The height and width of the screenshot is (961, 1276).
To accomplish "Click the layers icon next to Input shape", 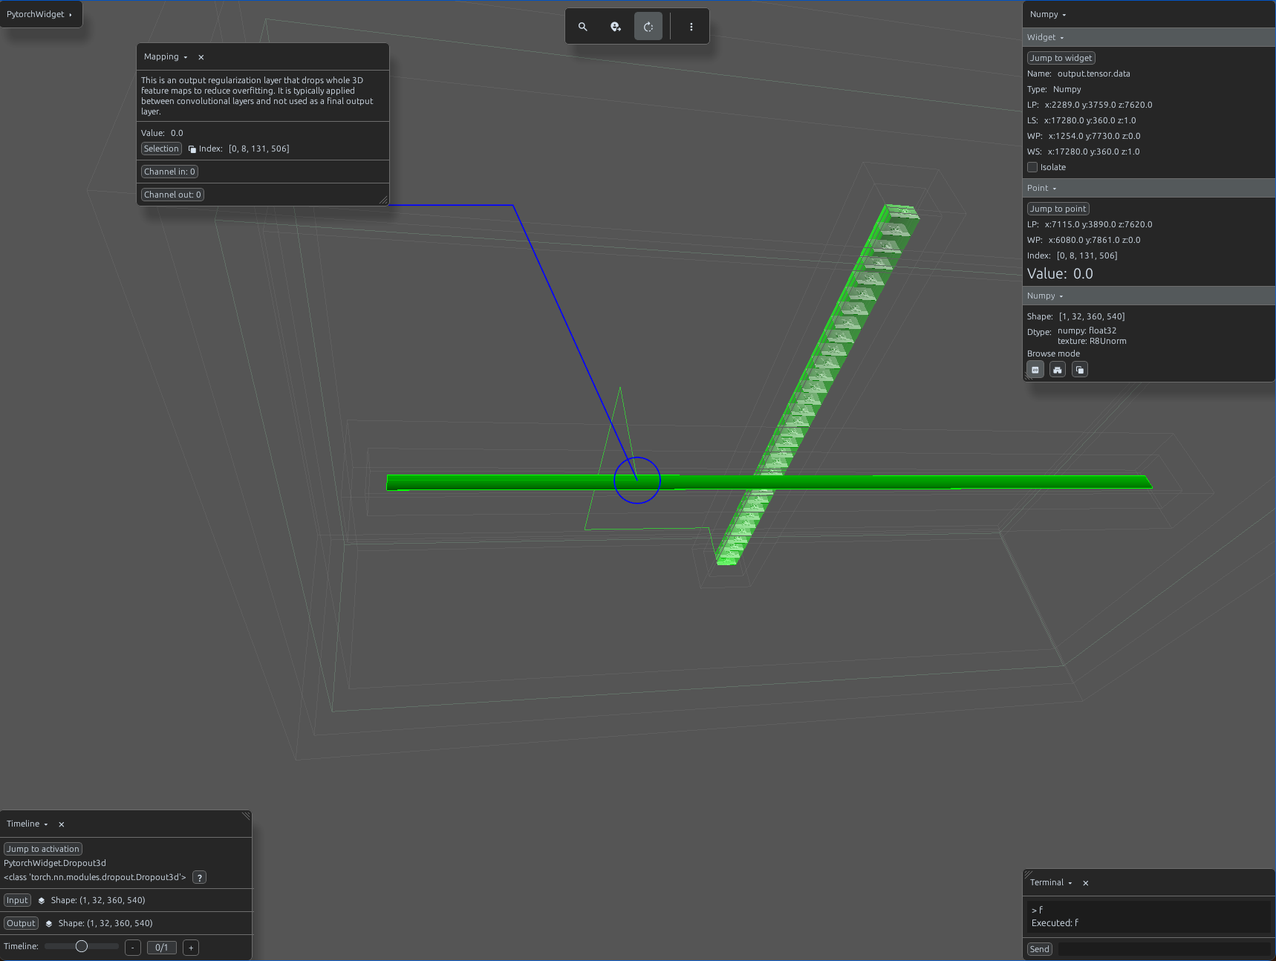I will click(x=42, y=901).
